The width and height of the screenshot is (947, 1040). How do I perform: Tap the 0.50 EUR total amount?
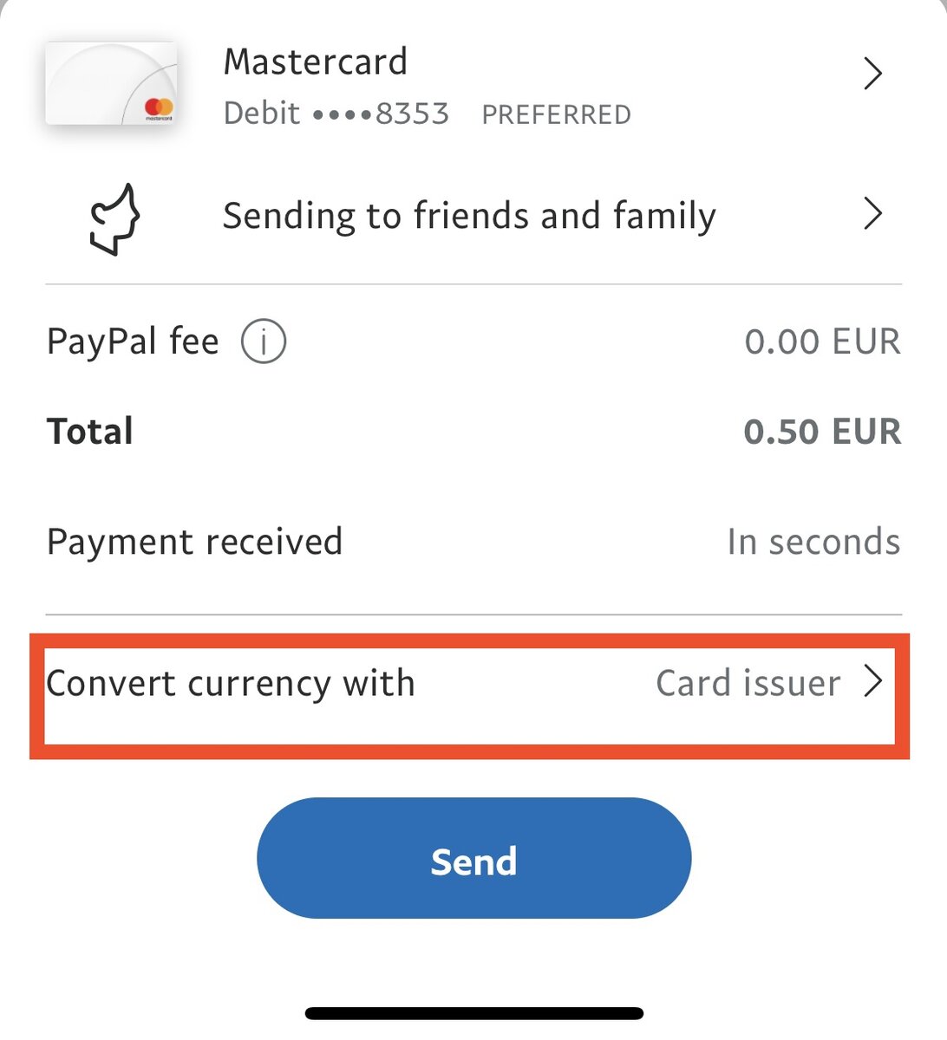coord(822,432)
